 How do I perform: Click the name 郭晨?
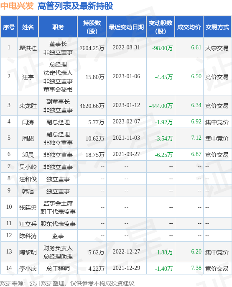point(28,155)
